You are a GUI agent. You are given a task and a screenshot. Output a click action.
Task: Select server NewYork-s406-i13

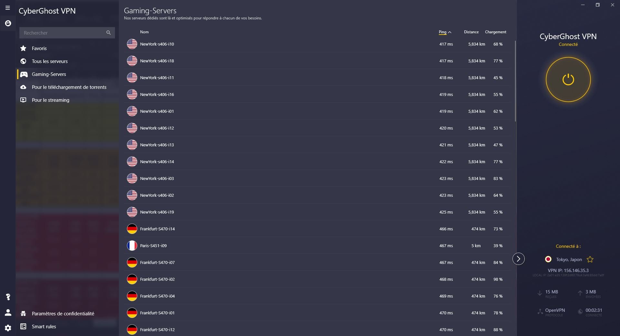[x=317, y=145]
